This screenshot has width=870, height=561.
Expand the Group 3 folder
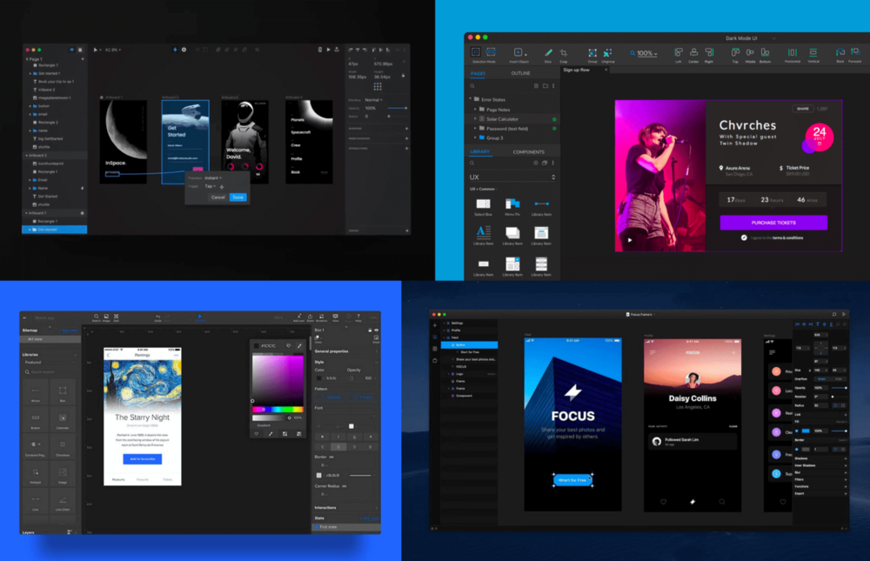(476, 137)
